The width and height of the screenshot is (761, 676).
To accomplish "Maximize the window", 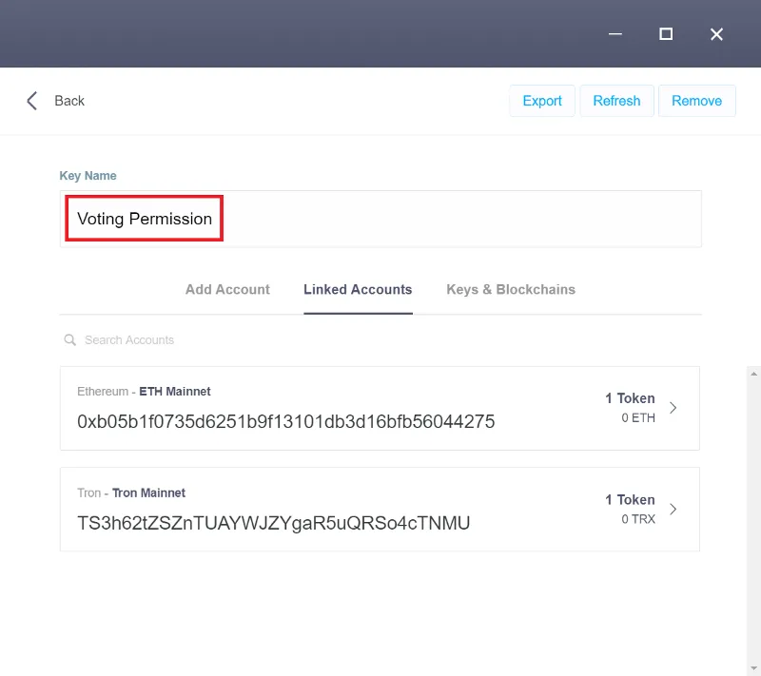I will [x=666, y=34].
